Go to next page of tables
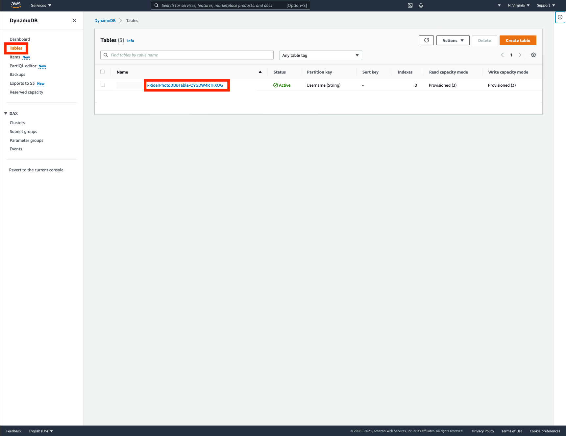The height and width of the screenshot is (436, 566). pos(520,55)
